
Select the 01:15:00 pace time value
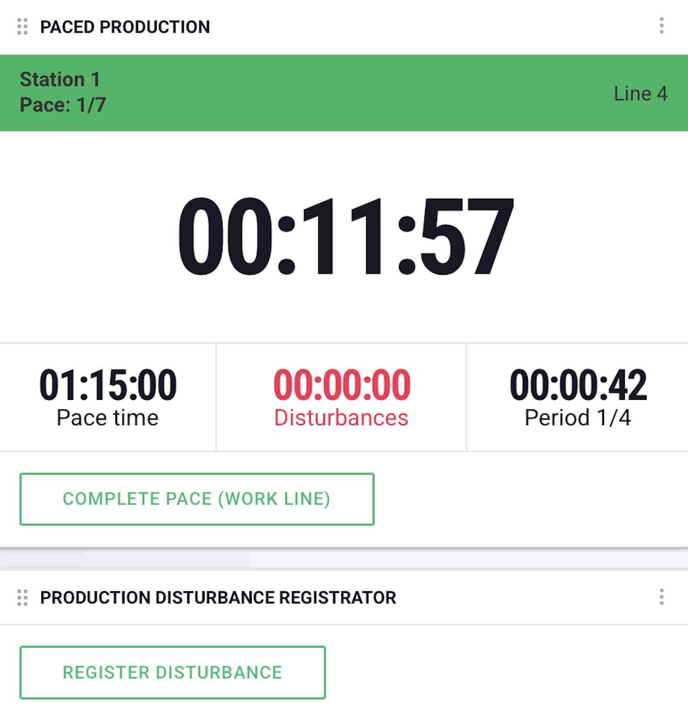click(108, 385)
